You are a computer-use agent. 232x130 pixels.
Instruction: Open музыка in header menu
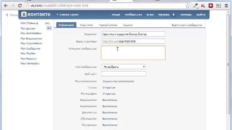pos(164,14)
